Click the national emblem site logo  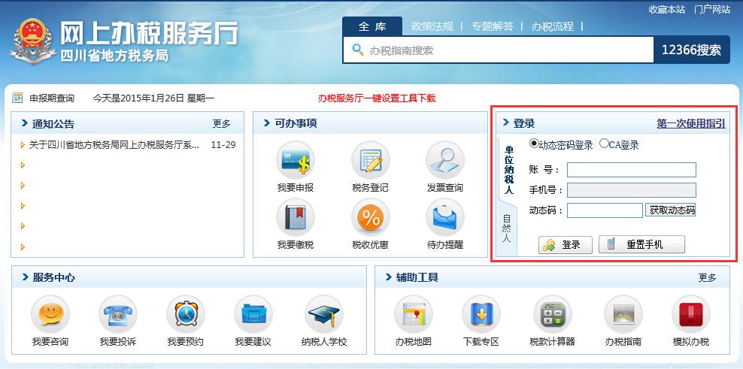point(32,41)
